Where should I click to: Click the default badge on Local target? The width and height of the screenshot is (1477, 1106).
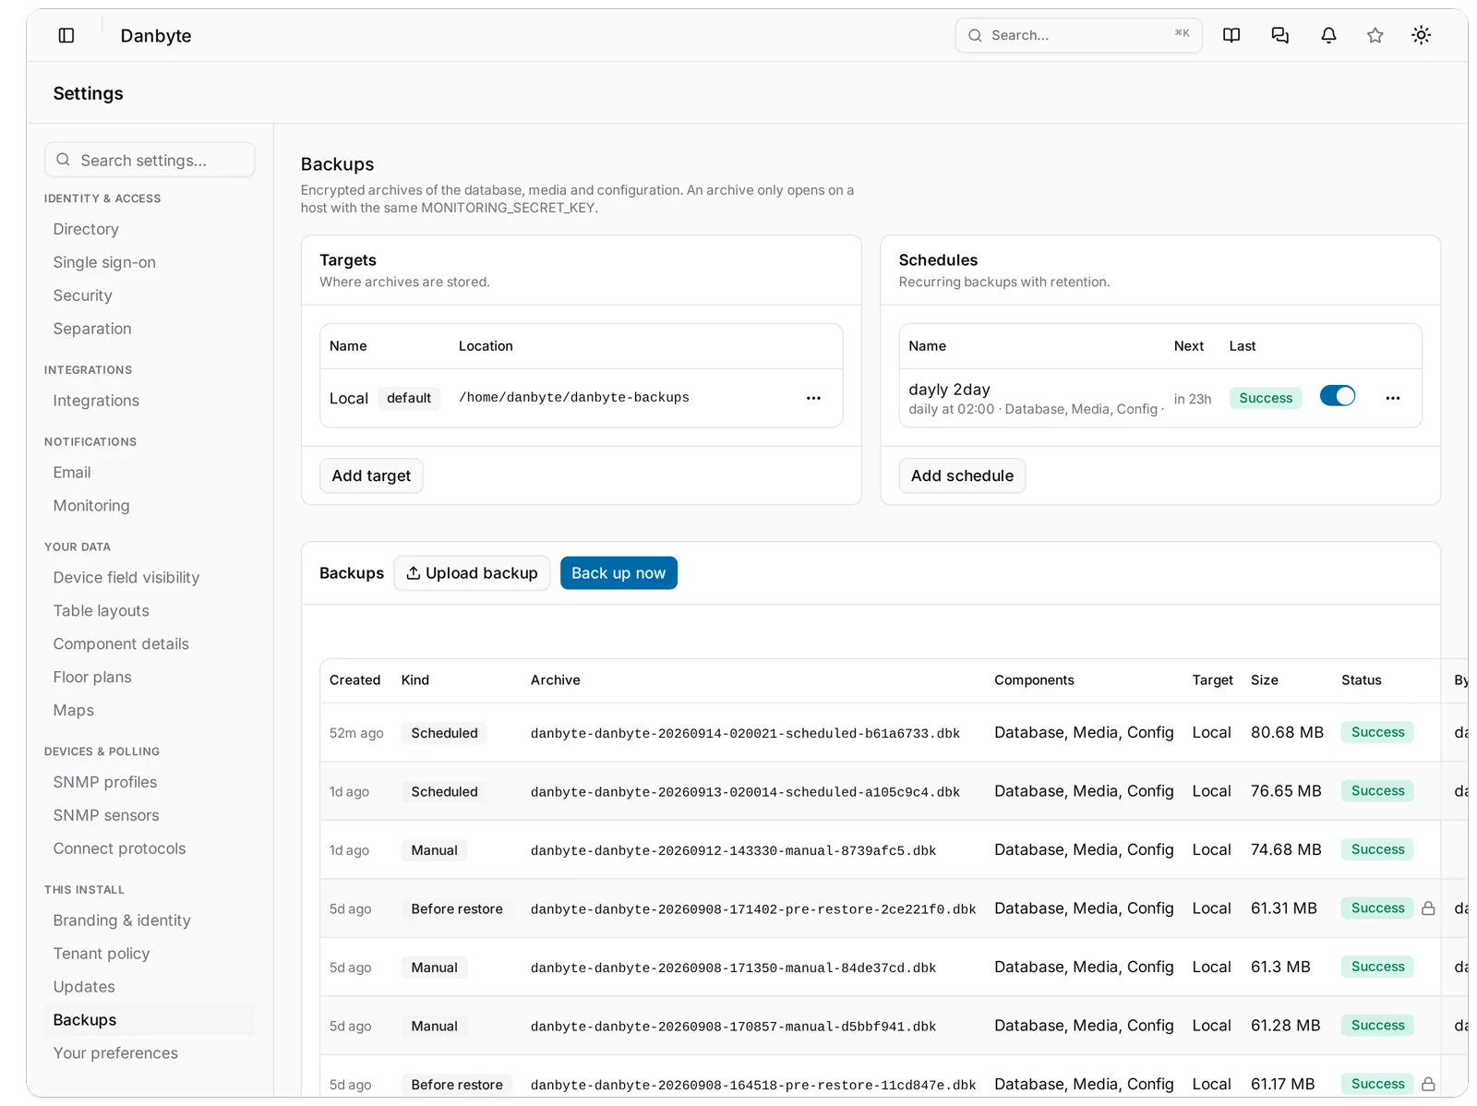click(x=409, y=398)
